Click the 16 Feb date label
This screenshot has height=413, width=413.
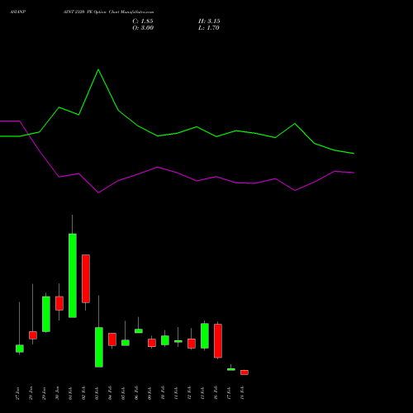pos(216,393)
